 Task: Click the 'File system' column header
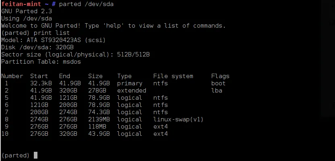point(173,76)
